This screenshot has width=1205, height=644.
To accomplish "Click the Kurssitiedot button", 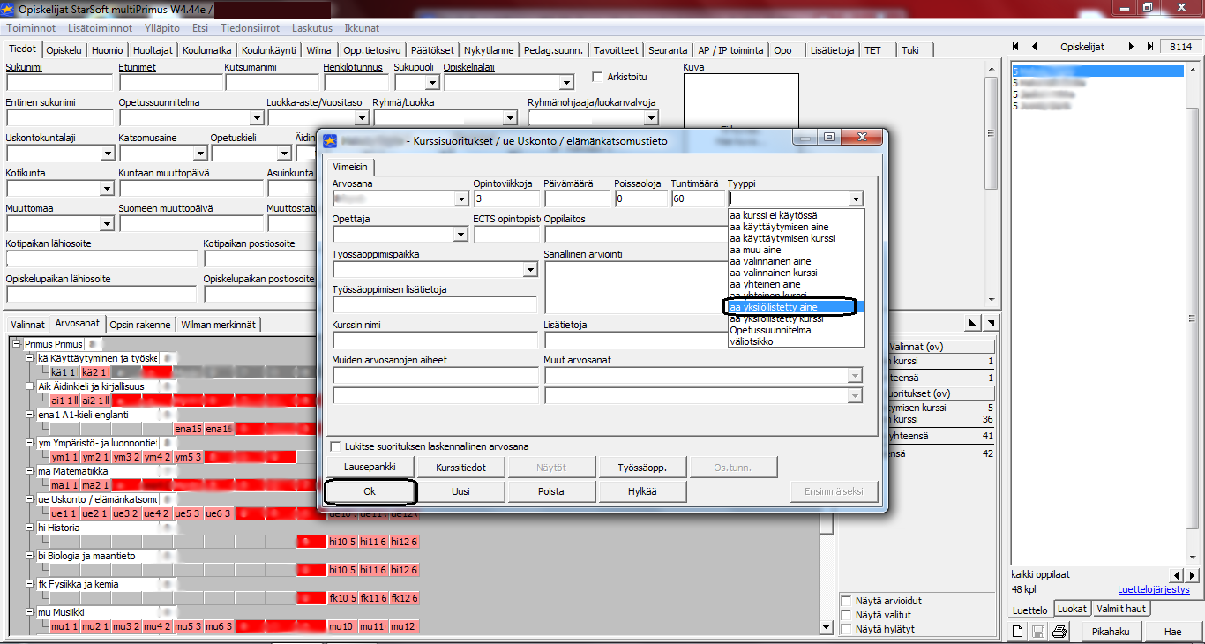I will coord(460,467).
